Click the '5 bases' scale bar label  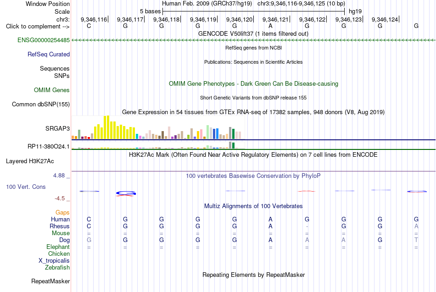(x=150, y=11)
